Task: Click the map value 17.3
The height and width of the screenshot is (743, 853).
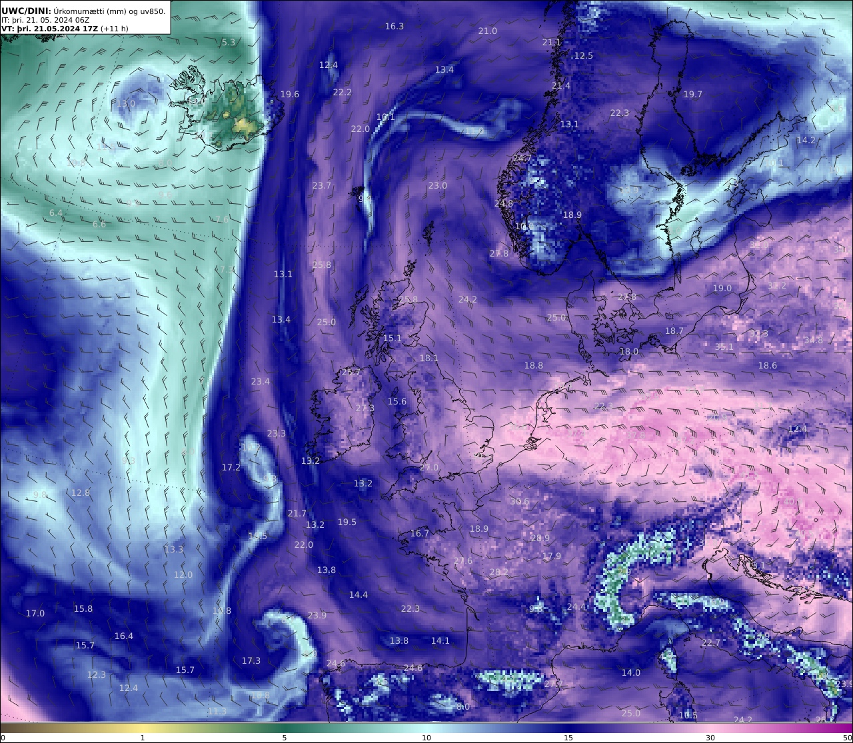Action: tap(251, 661)
